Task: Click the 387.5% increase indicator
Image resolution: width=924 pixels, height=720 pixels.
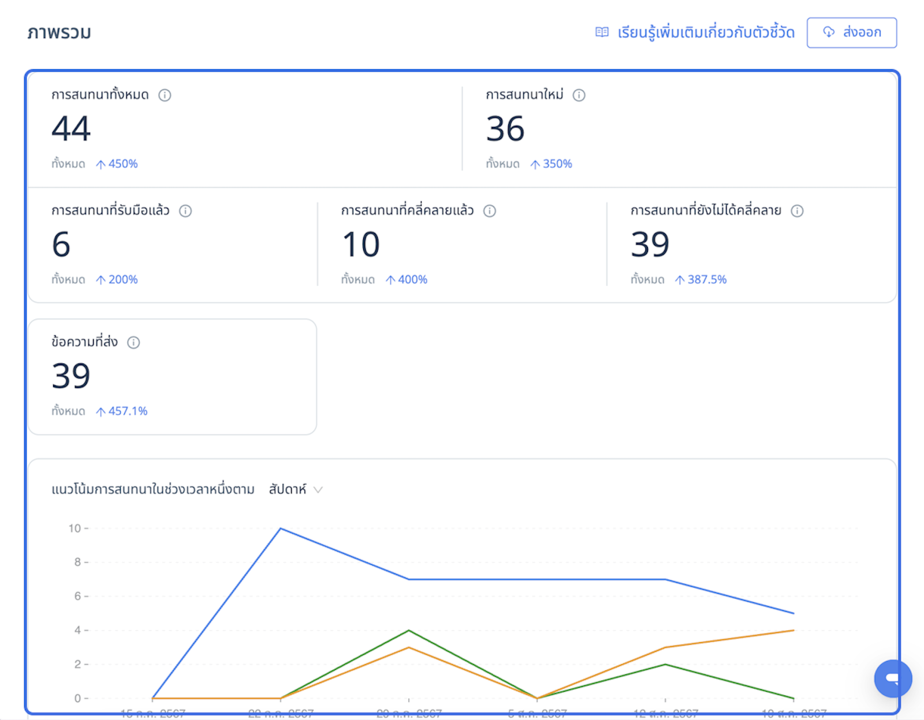Action: (701, 280)
